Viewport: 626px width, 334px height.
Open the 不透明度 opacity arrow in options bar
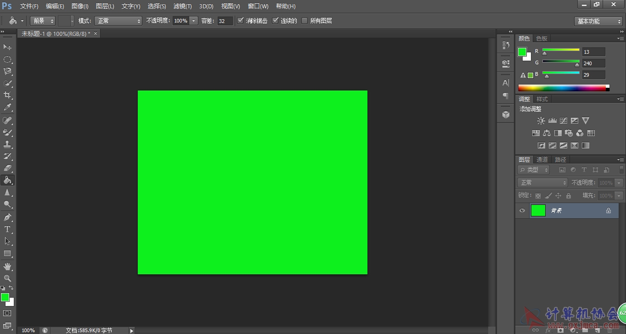pos(193,21)
